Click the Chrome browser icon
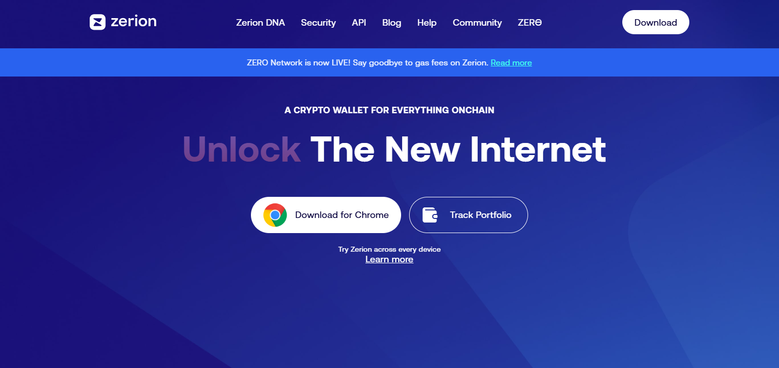Screen dimensions: 779x368 point(275,215)
